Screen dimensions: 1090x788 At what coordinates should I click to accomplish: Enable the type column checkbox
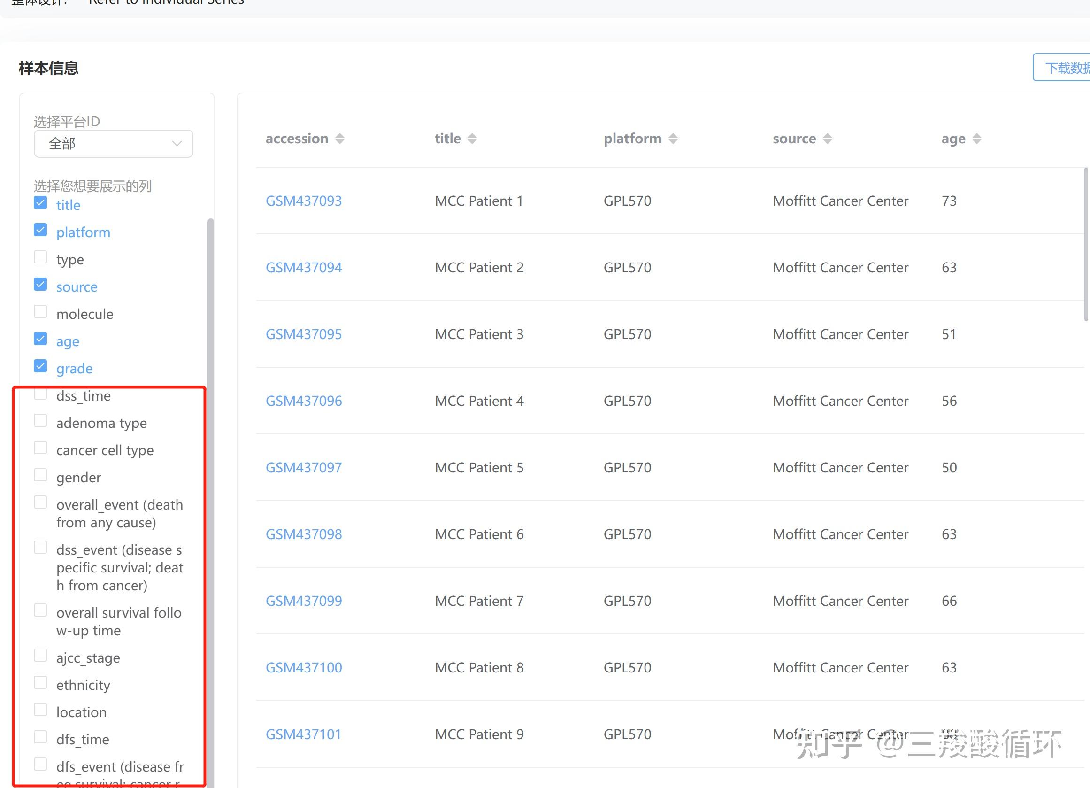[40, 258]
